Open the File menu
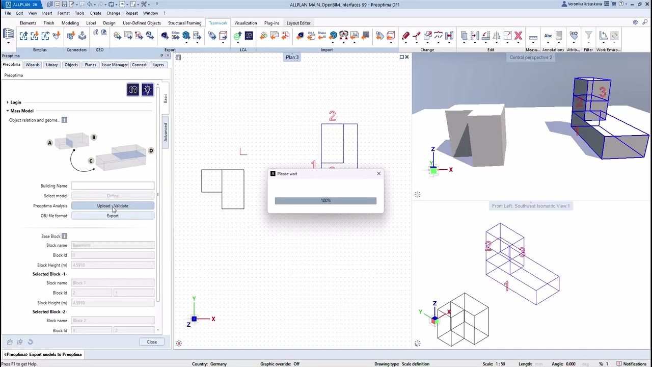The image size is (652, 367). point(8,13)
